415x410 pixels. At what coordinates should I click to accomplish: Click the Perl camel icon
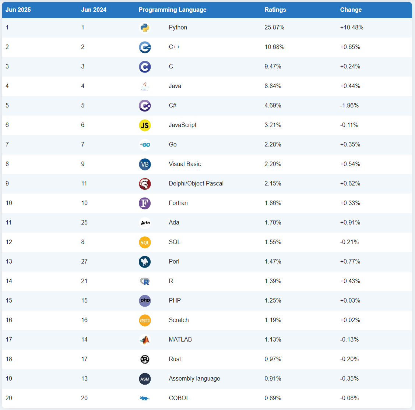tap(145, 262)
